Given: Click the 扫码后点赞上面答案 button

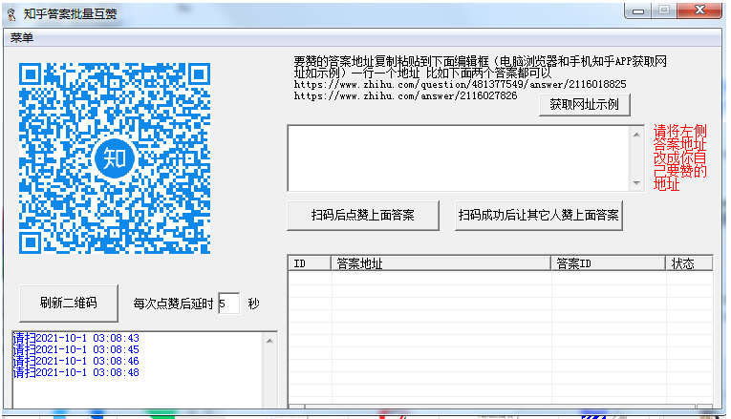Looking at the screenshot, I should (x=363, y=215).
